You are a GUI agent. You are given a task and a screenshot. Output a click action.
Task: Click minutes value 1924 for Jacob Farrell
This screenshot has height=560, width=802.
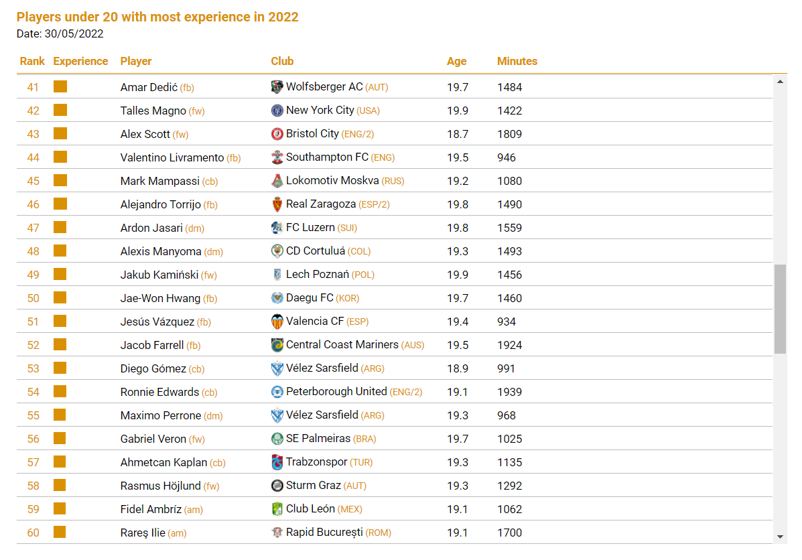coord(509,345)
